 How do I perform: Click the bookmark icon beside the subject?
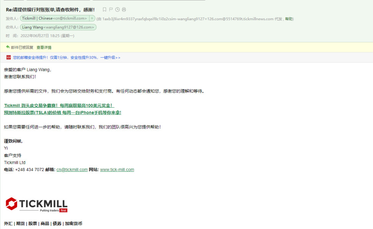click(x=105, y=10)
